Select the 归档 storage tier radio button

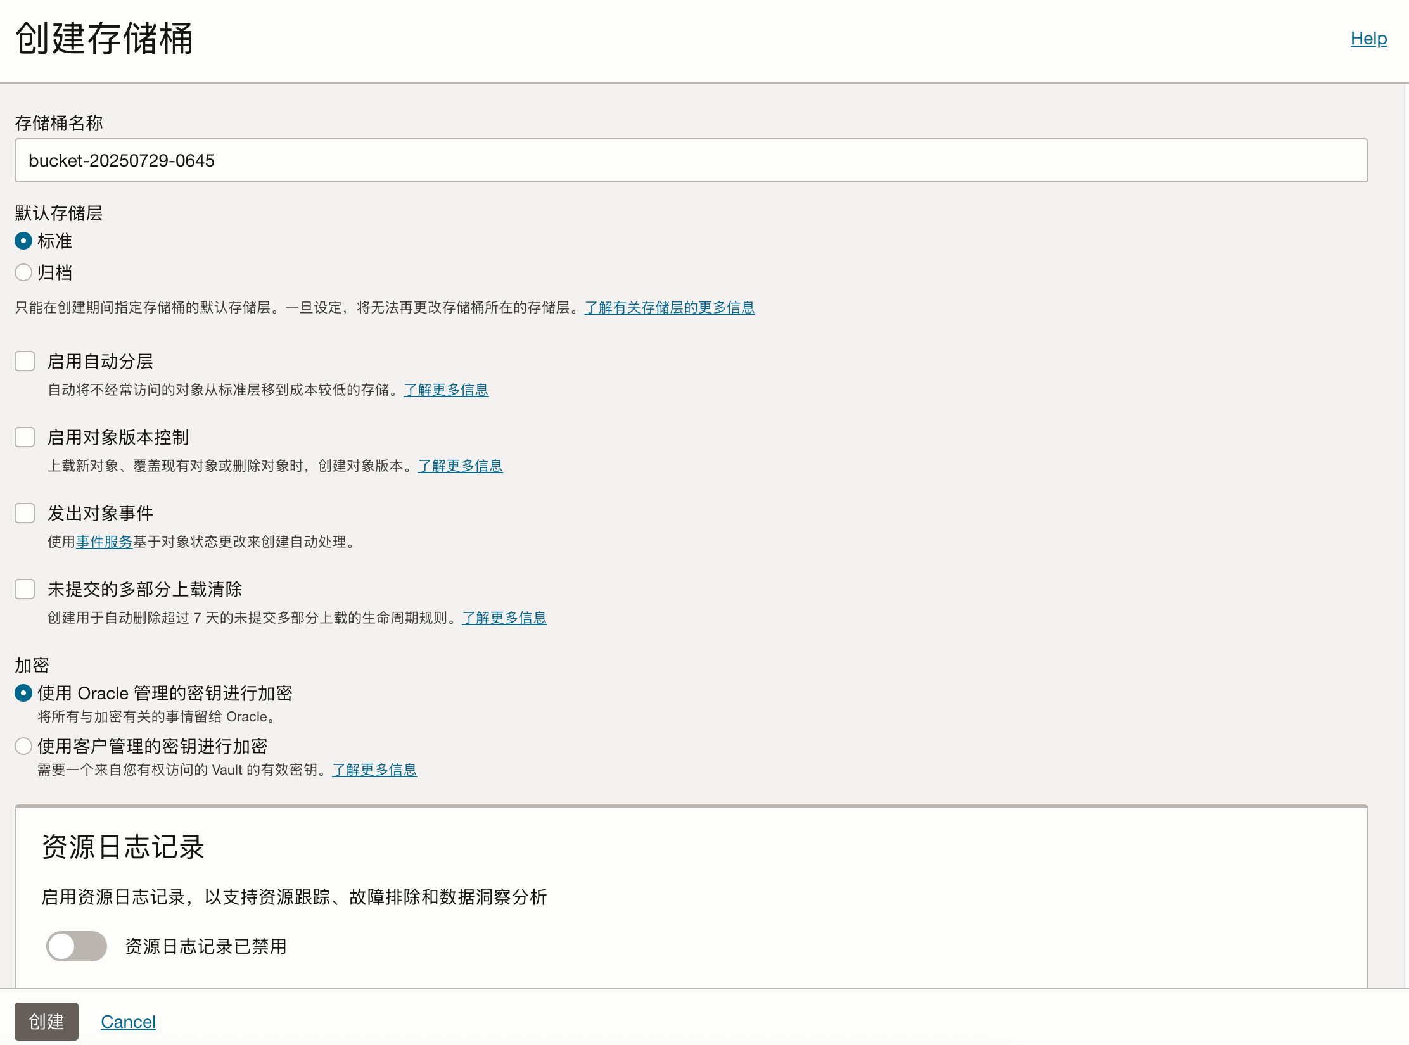point(23,272)
